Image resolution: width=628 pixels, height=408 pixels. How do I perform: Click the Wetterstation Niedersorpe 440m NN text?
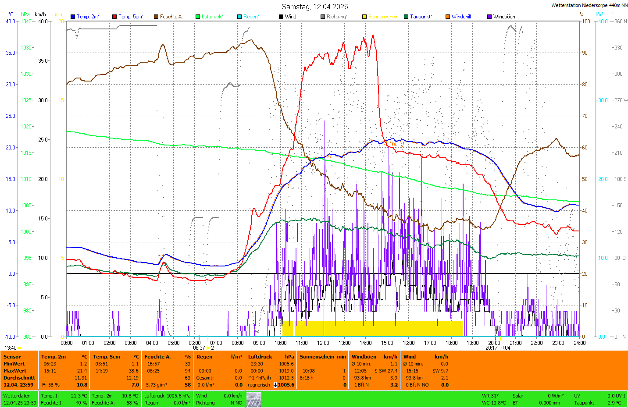click(589, 5)
